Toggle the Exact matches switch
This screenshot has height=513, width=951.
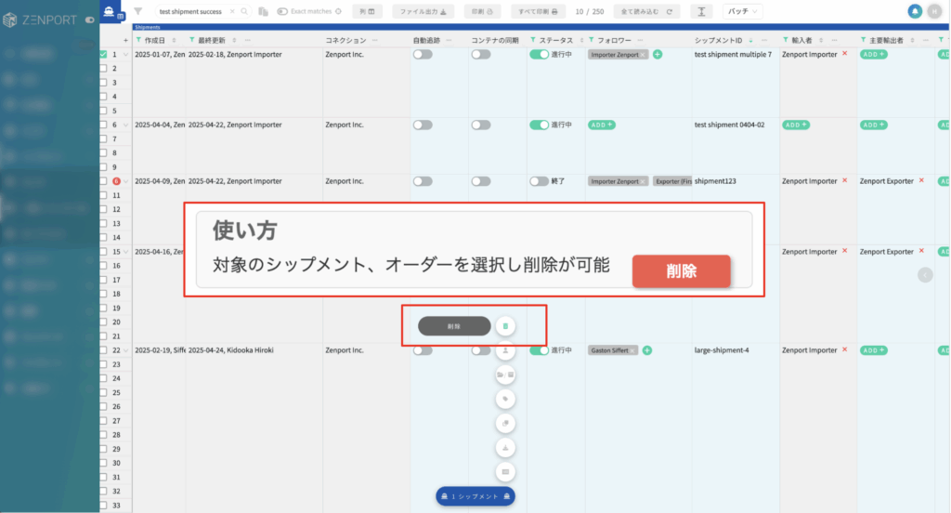point(282,11)
